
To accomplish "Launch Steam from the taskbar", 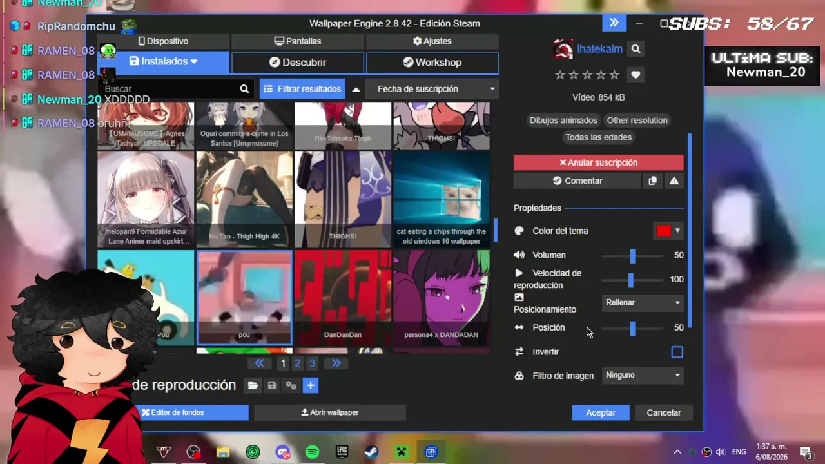I will point(371,452).
